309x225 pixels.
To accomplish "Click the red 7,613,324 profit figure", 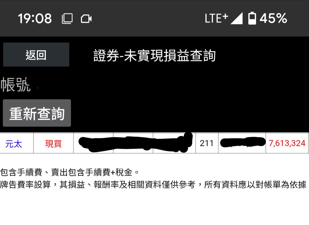I will pos(287,143).
